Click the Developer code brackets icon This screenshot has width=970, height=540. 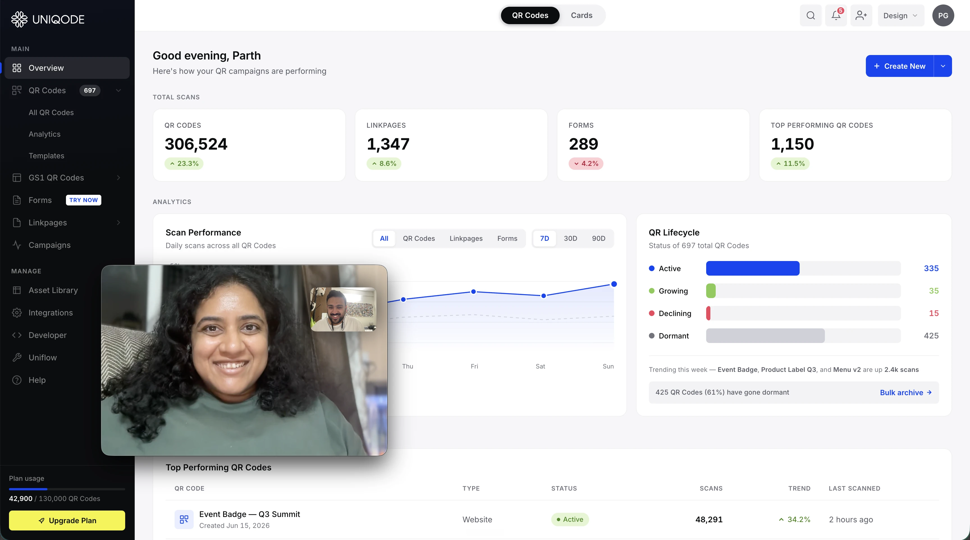[x=17, y=335]
